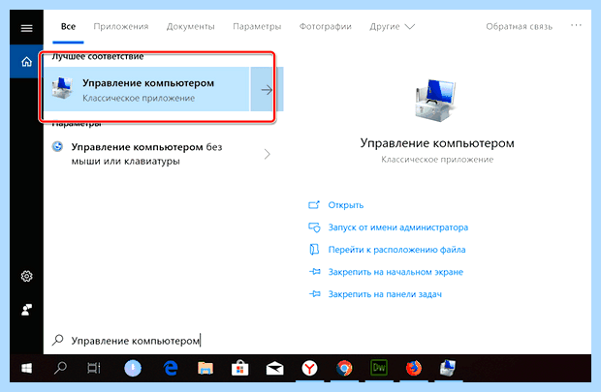Screen dimensions: 601x392
Task: Open best match Управление компьютером result
Action: [x=146, y=90]
